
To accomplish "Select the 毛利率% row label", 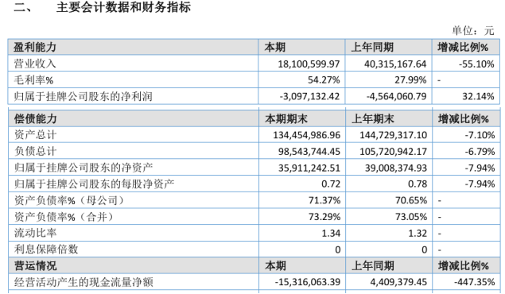I will 33,80.
